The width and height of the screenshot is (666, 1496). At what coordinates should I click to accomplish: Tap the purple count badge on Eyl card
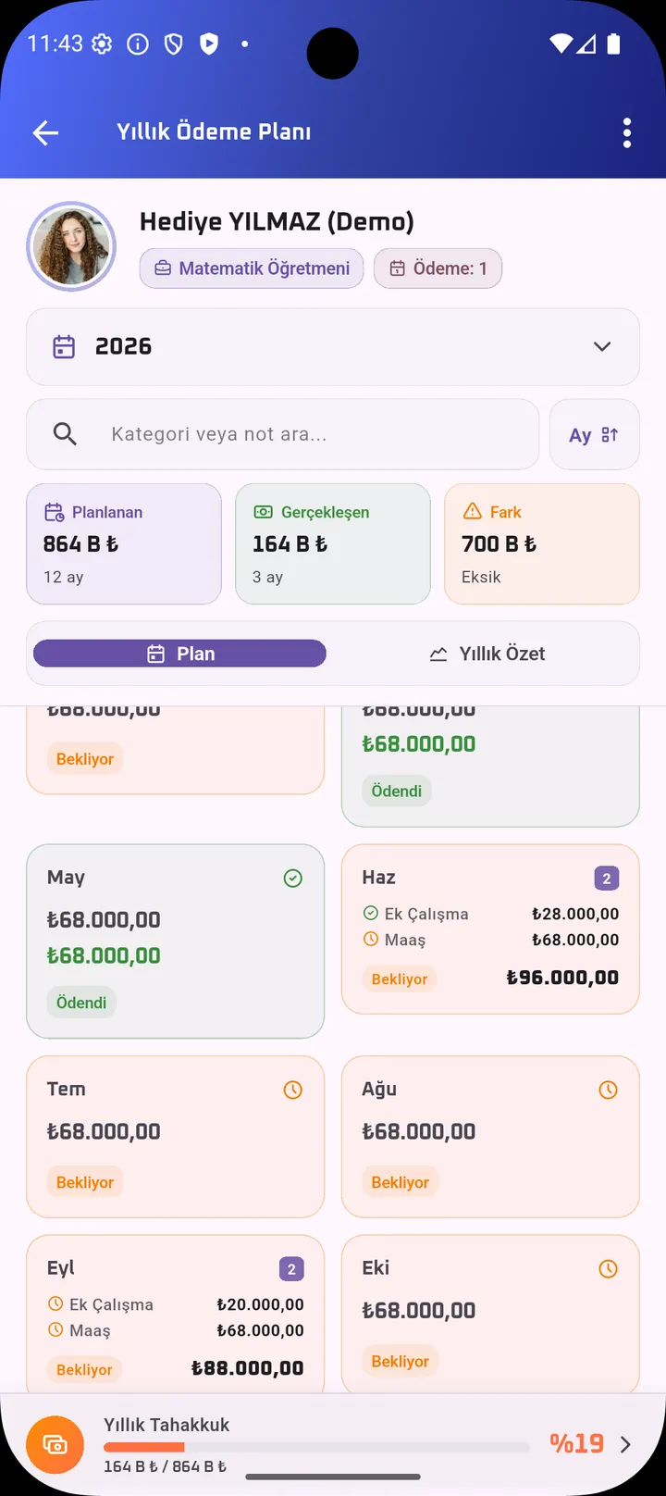(291, 1269)
